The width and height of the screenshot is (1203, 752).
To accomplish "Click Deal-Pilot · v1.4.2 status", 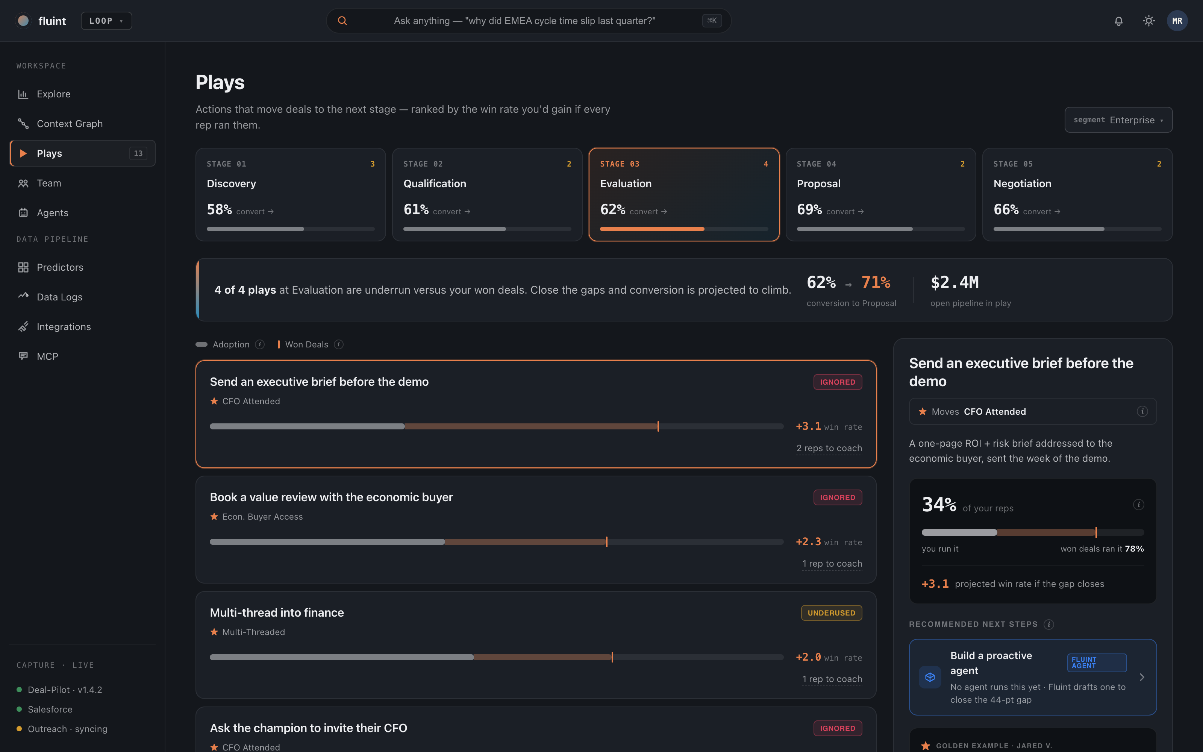I will pyautogui.click(x=59, y=690).
